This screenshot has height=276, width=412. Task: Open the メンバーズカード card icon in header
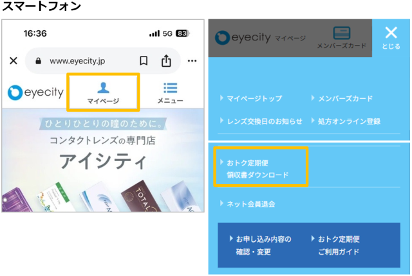tap(341, 38)
